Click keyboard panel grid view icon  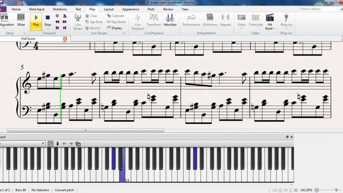click(50, 144)
